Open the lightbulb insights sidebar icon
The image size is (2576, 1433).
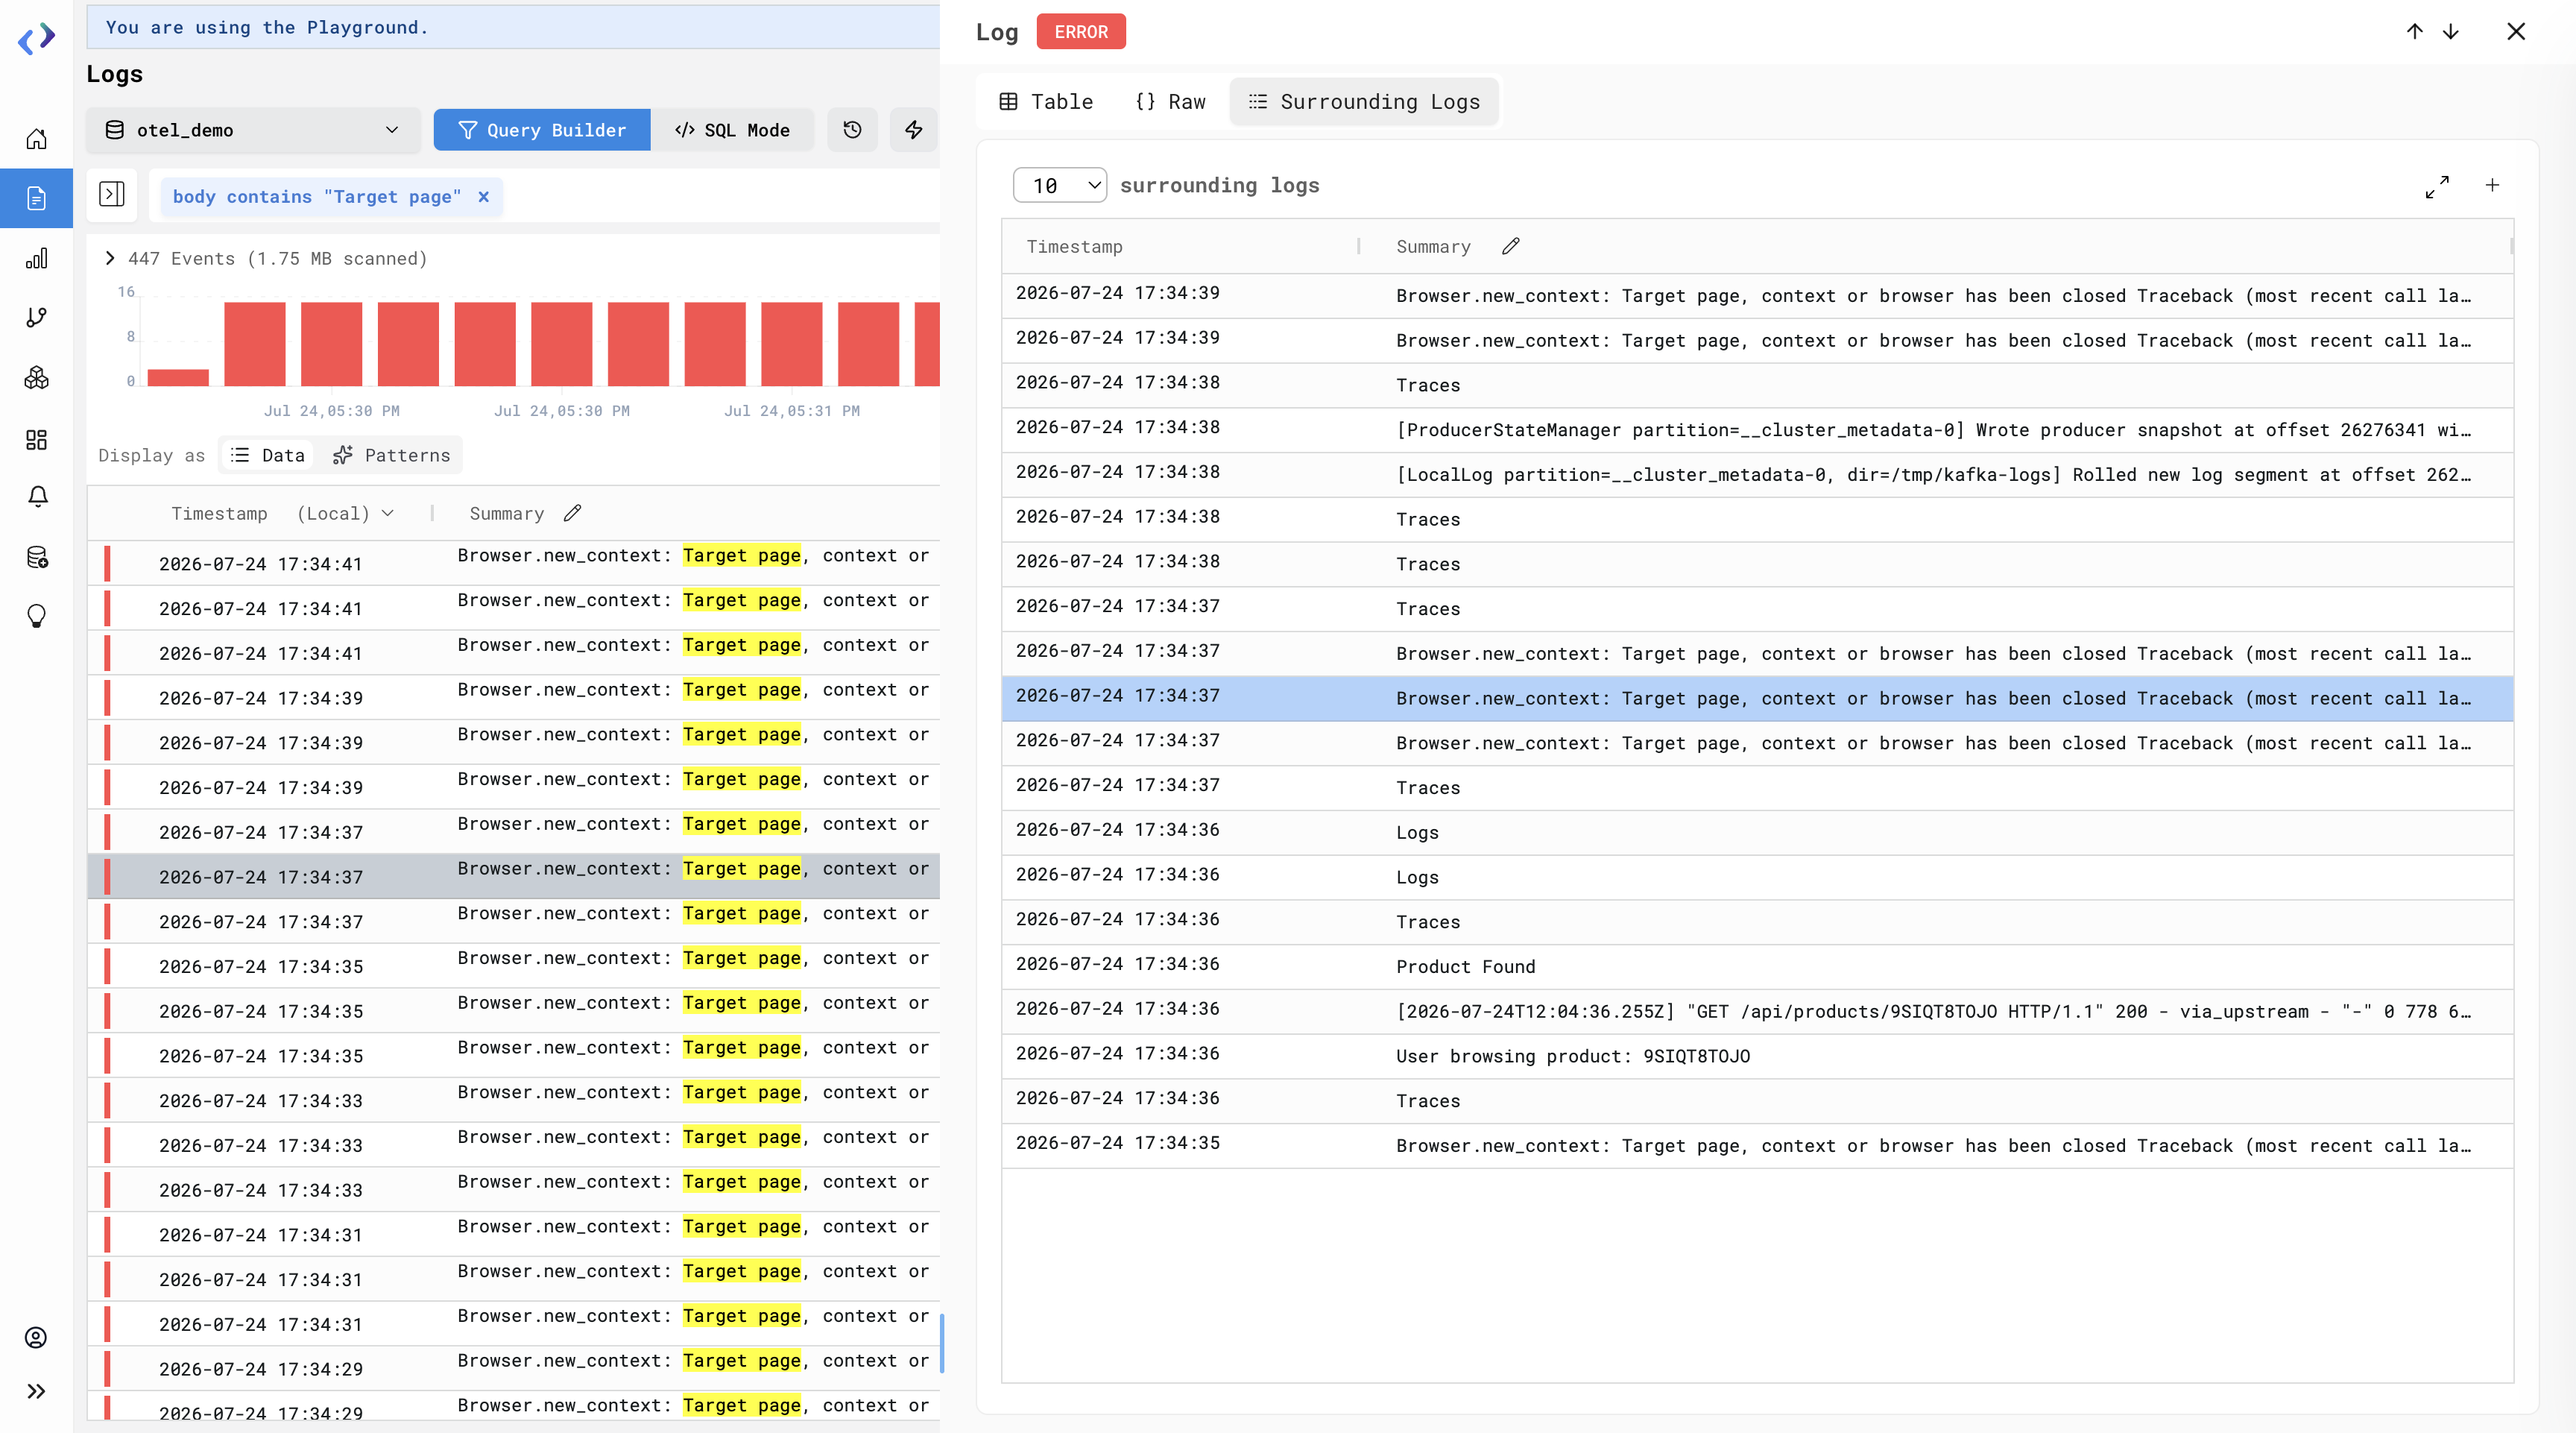(x=36, y=616)
